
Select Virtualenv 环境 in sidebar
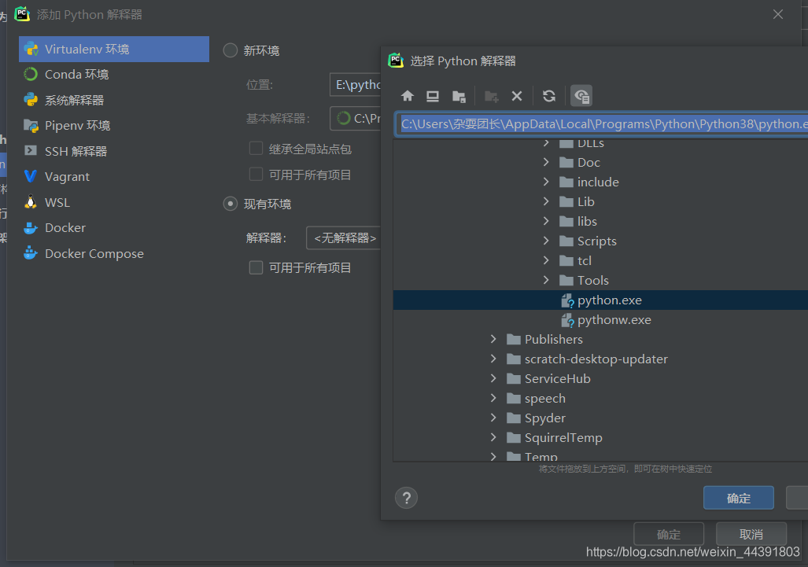(x=114, y=49)
